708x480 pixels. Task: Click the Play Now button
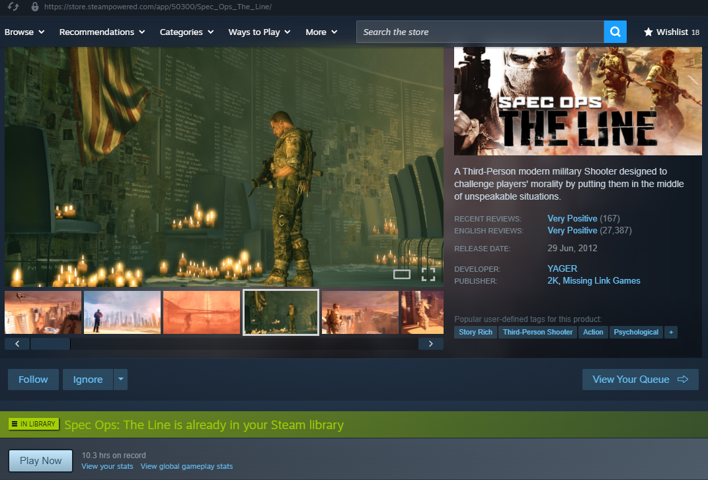(40, 461)
